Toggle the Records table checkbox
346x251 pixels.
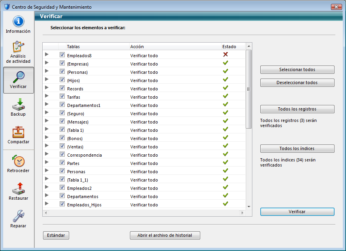point(62,88)
